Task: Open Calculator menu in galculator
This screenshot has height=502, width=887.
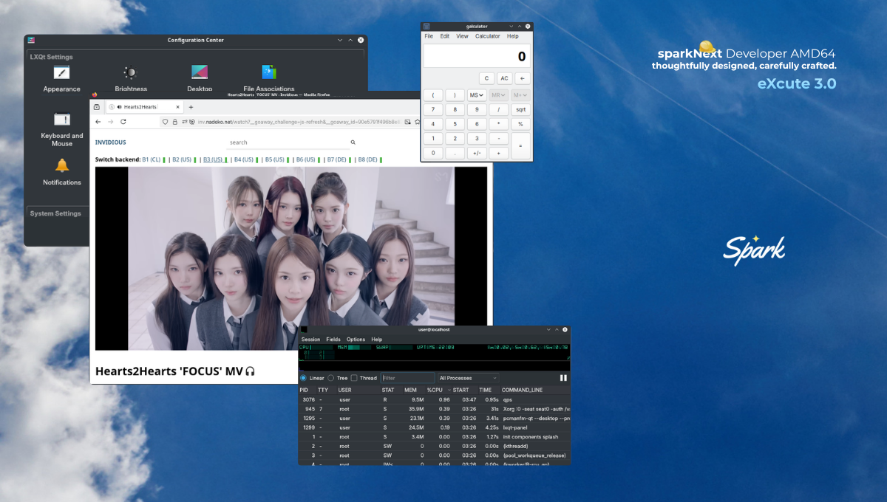Action: pos(488,36)
